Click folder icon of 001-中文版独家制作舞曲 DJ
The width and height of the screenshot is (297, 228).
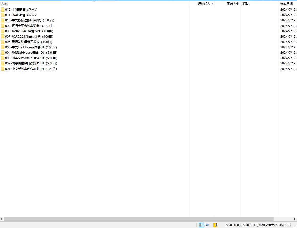pyautogui.click(x=3, y=69)
